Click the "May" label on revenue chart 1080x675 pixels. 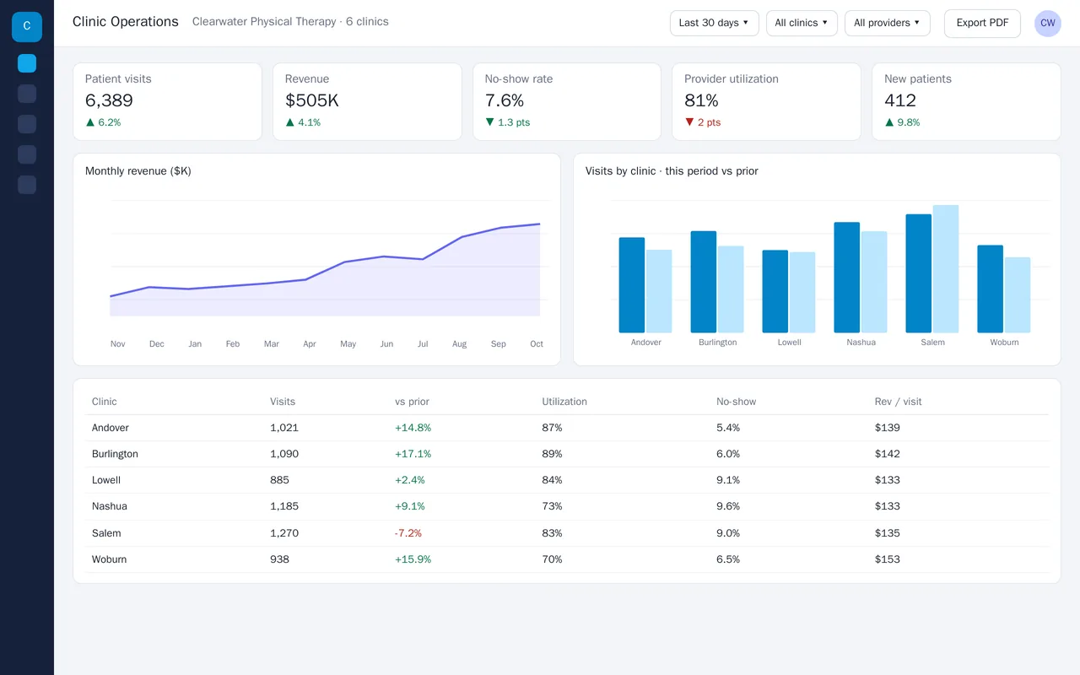tap(348, 344)
